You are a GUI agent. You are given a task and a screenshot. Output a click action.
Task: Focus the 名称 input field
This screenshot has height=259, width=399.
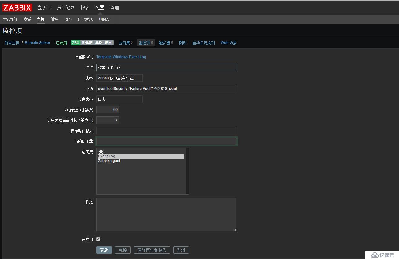(166, 68)
